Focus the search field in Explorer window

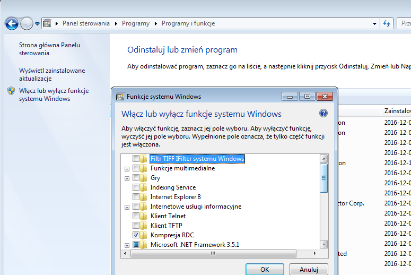[x=404, y=23]
